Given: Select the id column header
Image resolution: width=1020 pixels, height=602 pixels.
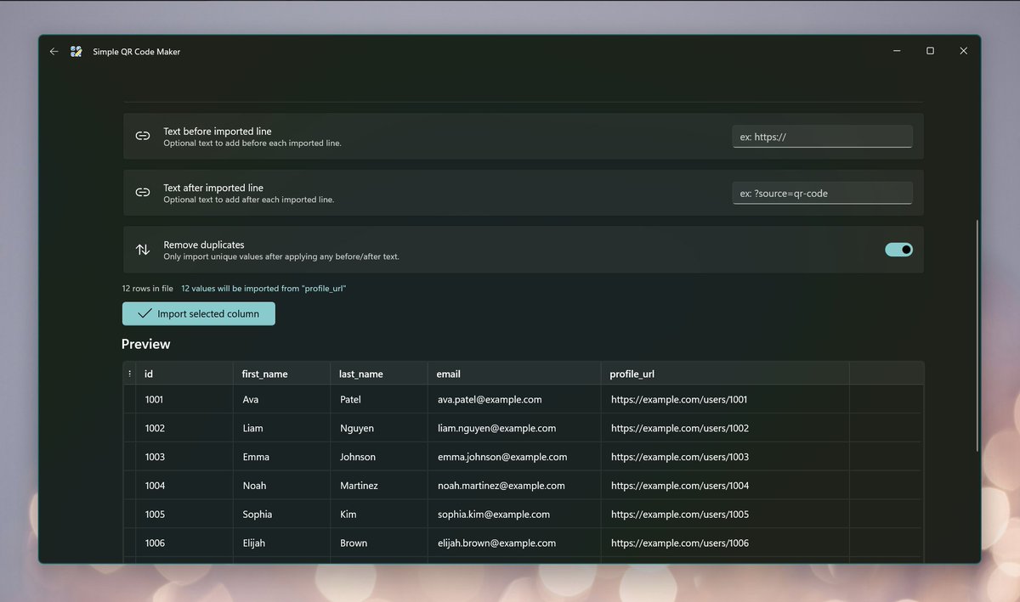Looking at the screenshot, I should (184, 374).
